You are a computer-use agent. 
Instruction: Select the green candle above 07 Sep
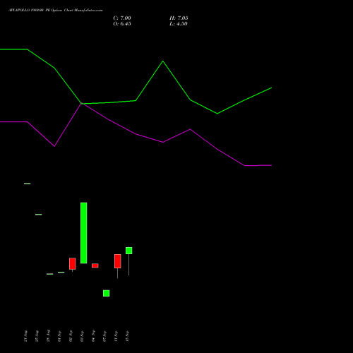pos(107,293)
